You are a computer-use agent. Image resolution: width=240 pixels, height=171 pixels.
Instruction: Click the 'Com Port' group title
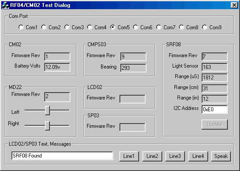[x=18, y=16]
